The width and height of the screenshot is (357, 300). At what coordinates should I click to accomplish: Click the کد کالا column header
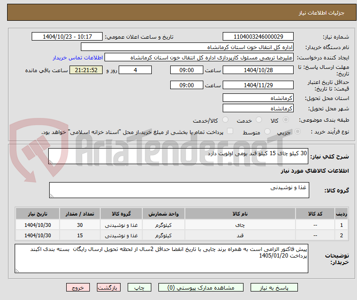tap(315, 214)
